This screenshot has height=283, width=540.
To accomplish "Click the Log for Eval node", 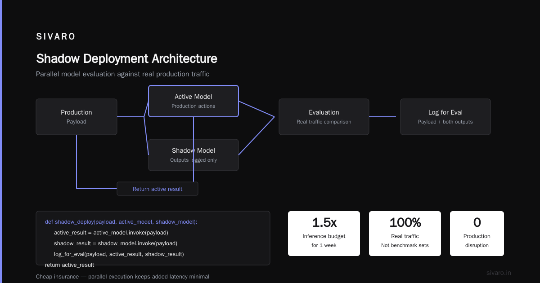I will (x=445, y=117).
